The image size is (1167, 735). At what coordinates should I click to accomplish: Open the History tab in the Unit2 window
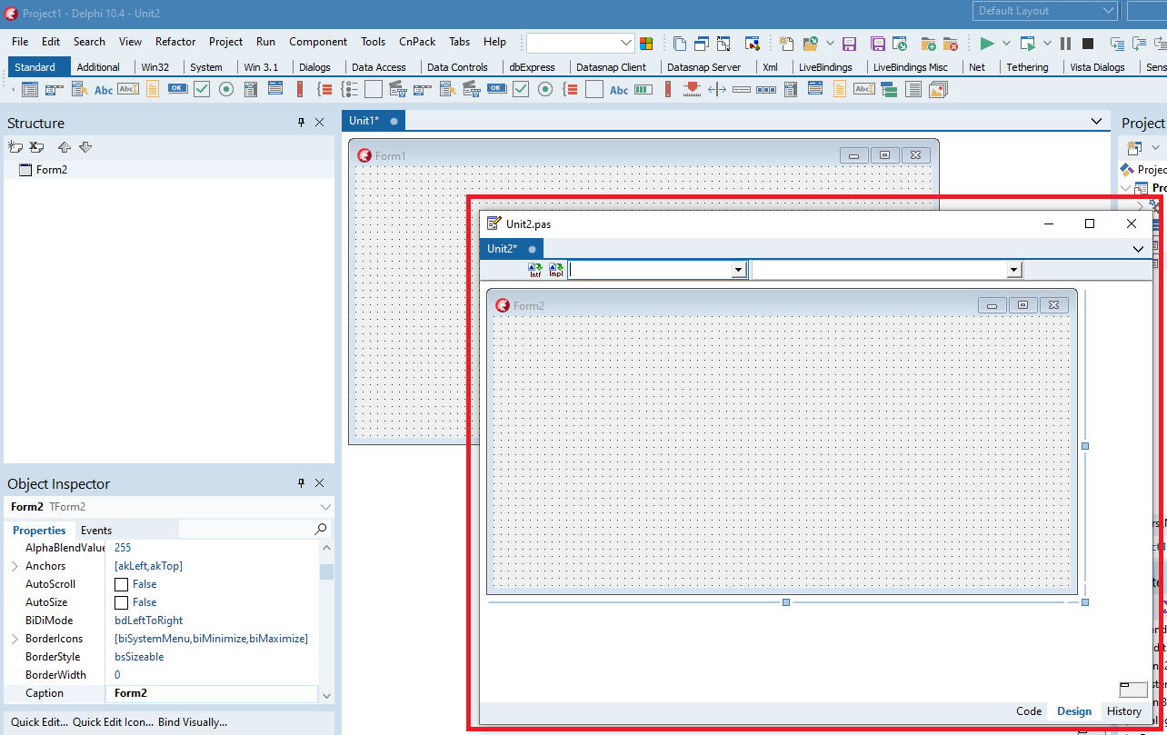tap(1124, 711)
